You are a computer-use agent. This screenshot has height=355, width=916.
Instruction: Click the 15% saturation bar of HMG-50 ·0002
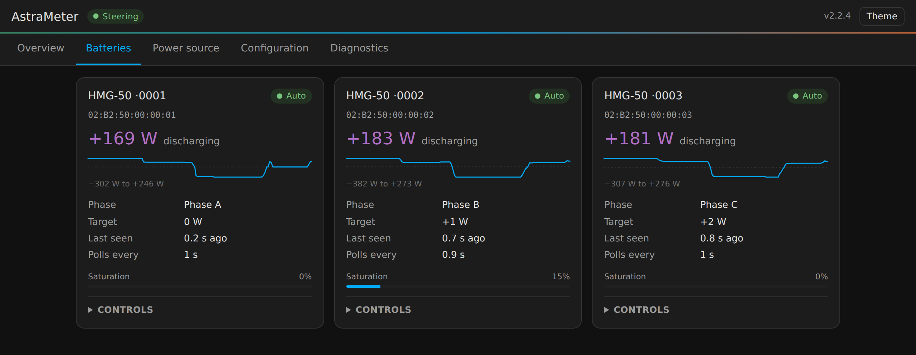point(458,286)
